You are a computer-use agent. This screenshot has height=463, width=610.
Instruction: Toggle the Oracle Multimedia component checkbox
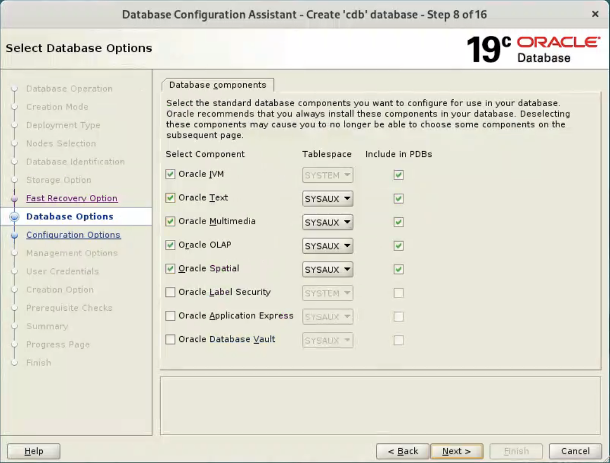point(170,221)
